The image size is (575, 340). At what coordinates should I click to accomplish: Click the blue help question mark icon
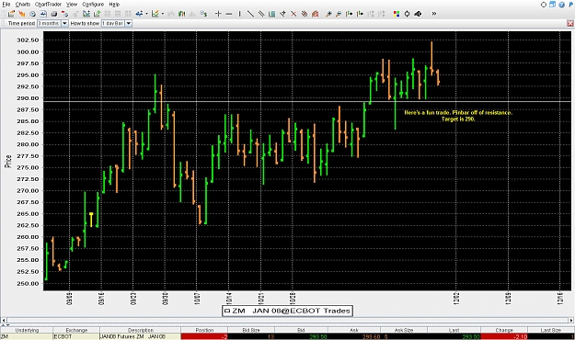click(x=561, y=5)
